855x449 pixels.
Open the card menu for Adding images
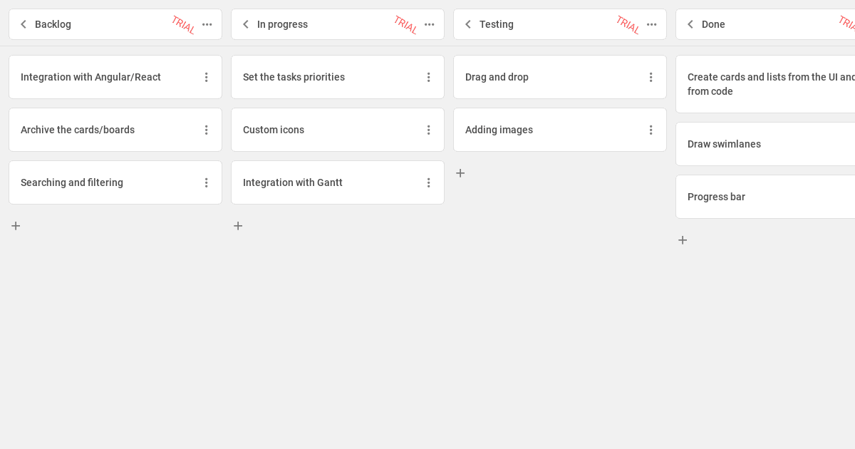651,130
